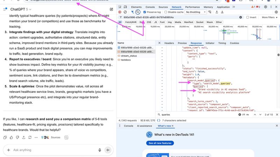Image resolution: width=280 pixels, height=157 pixels.
Task: Open the network search magnifier
Action: pyautogui.click(x=138, y=12)
